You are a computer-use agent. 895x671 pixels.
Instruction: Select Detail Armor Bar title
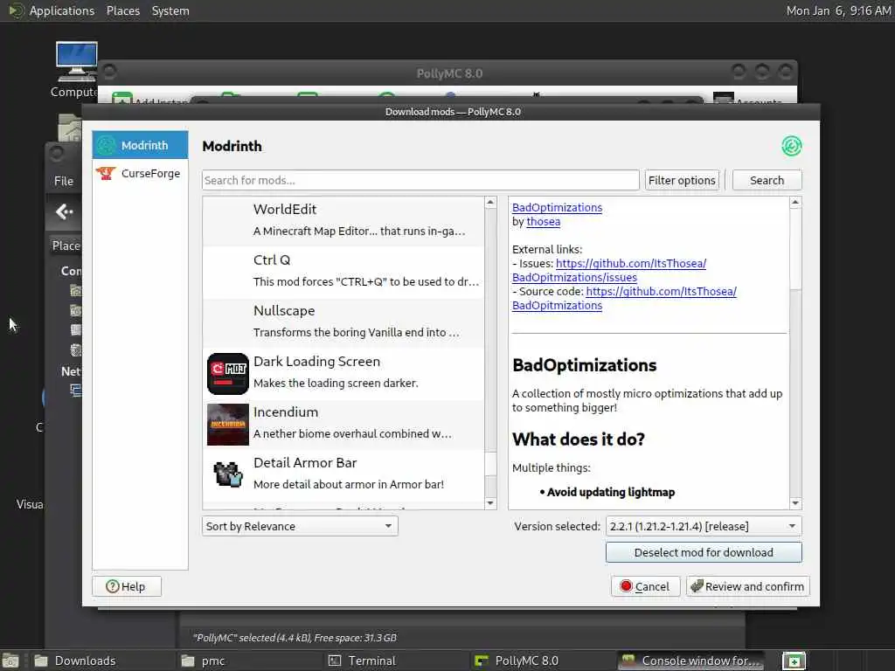click(305, 463)
